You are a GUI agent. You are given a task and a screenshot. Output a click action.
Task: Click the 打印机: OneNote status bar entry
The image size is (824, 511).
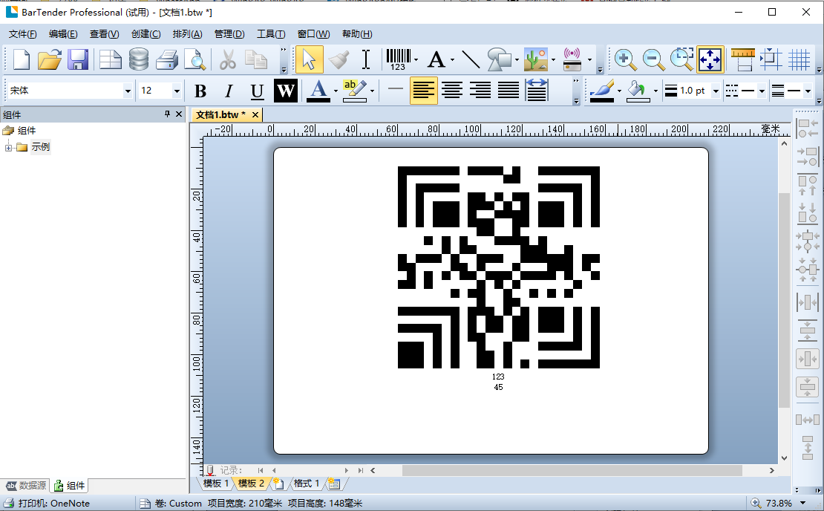tap(47, 503)
